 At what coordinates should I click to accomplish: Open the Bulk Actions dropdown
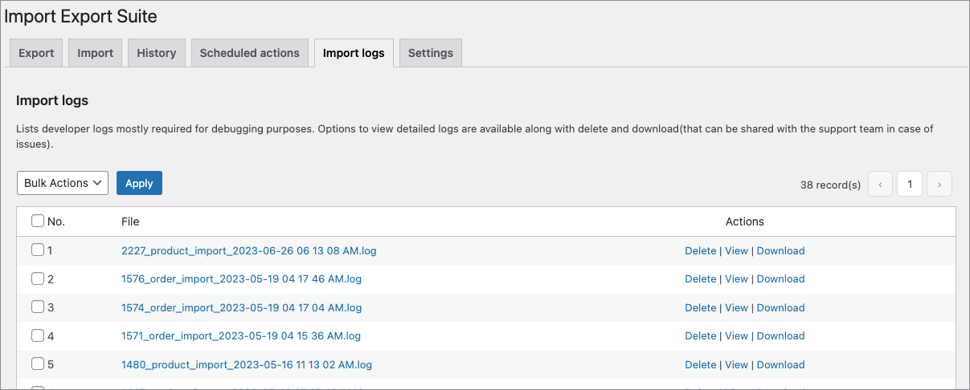63,183
